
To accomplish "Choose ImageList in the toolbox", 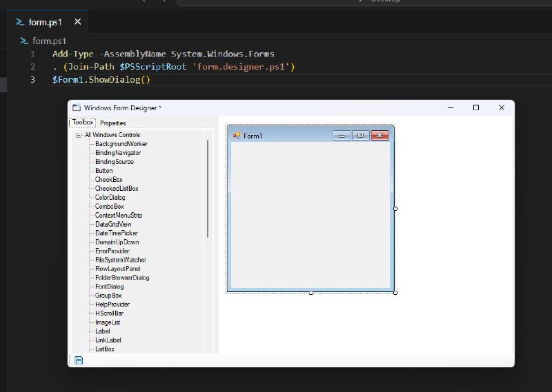I will tap(108, 322).
